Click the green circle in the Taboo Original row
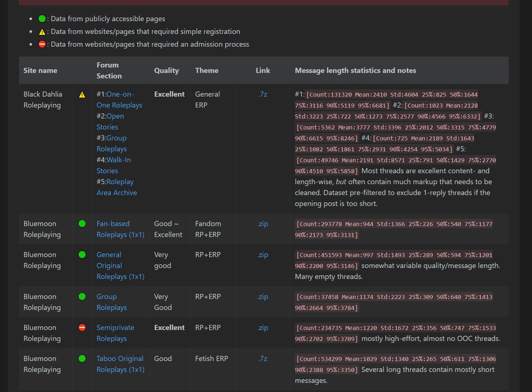This screenshot has width=532, height=392. click(82, 358)
